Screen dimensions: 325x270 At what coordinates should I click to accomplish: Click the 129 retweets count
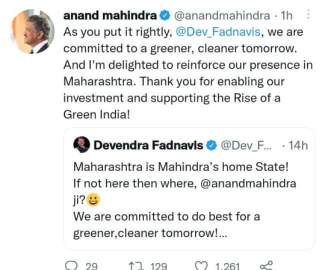tap(158, 266)
